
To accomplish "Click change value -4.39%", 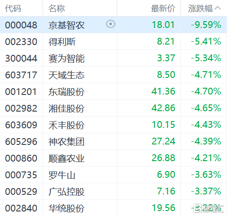I will (206, 141).
